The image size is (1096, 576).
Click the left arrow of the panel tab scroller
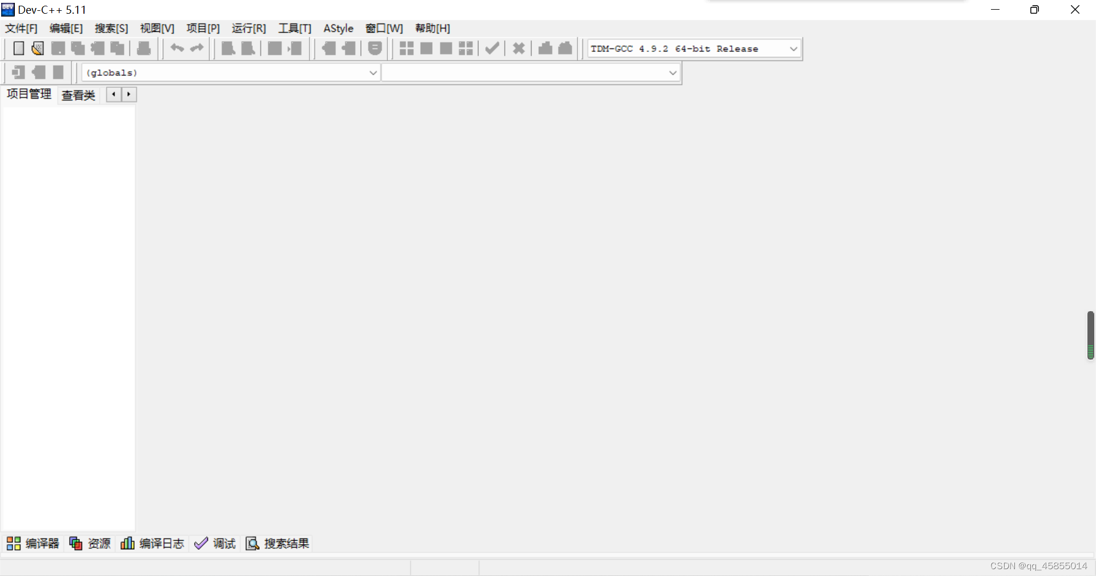coord(113,95)
